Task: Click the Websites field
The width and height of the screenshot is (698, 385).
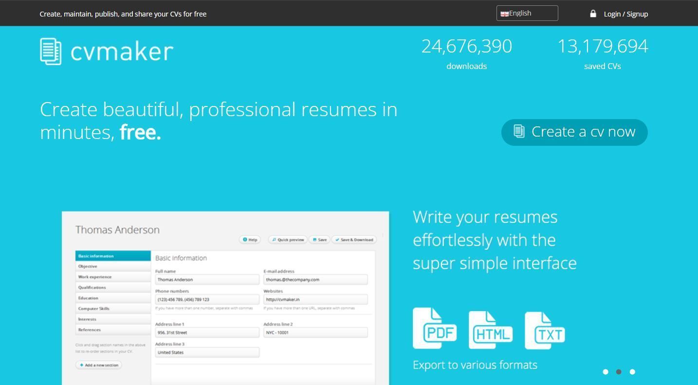Action: [x=315, y=299]
